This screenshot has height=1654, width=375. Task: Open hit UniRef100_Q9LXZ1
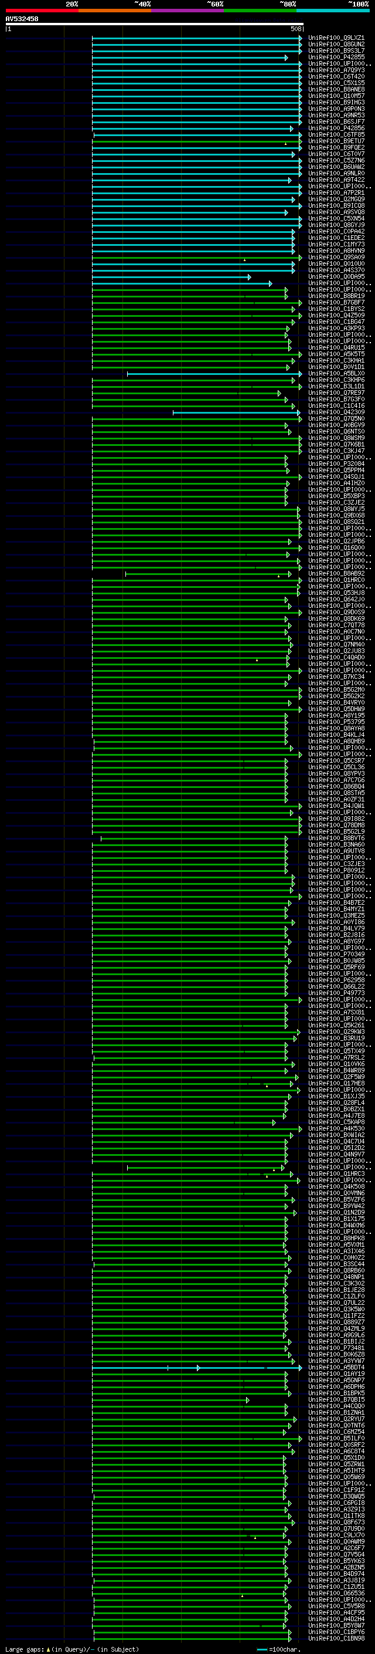[x=336, y=38]
